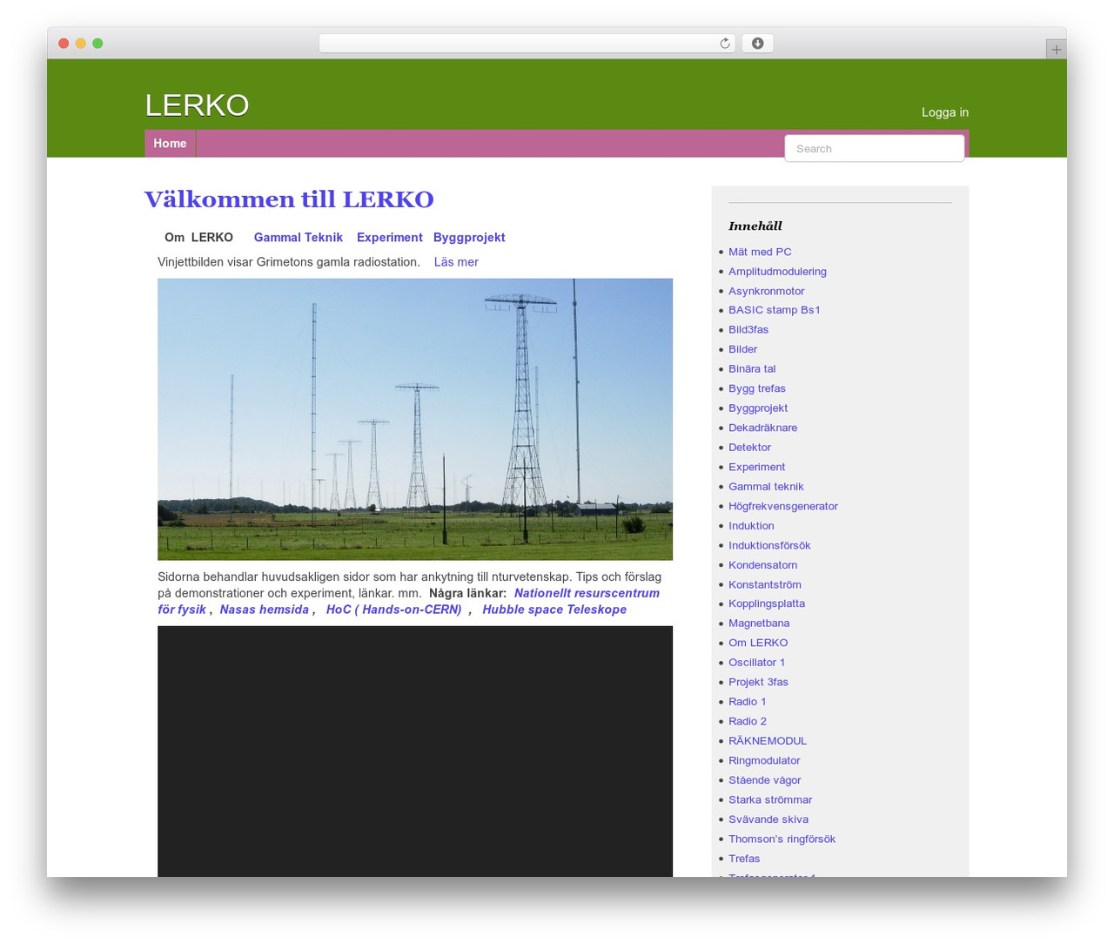Click the Läs mer link
The image size is (1114, 944).
[x=456, y=262]
